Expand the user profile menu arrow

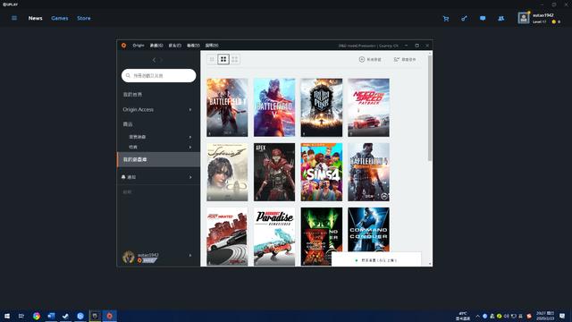click(x=190, y=255)
